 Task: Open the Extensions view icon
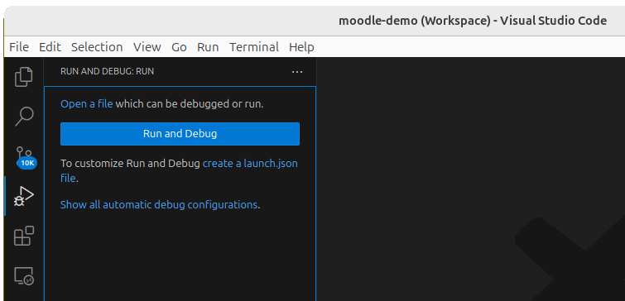click(24, 236)
